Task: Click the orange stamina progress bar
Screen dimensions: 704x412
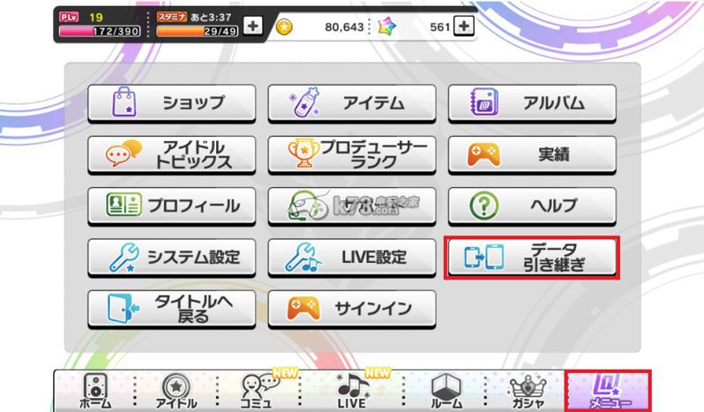Action: [x=197, y=31]
